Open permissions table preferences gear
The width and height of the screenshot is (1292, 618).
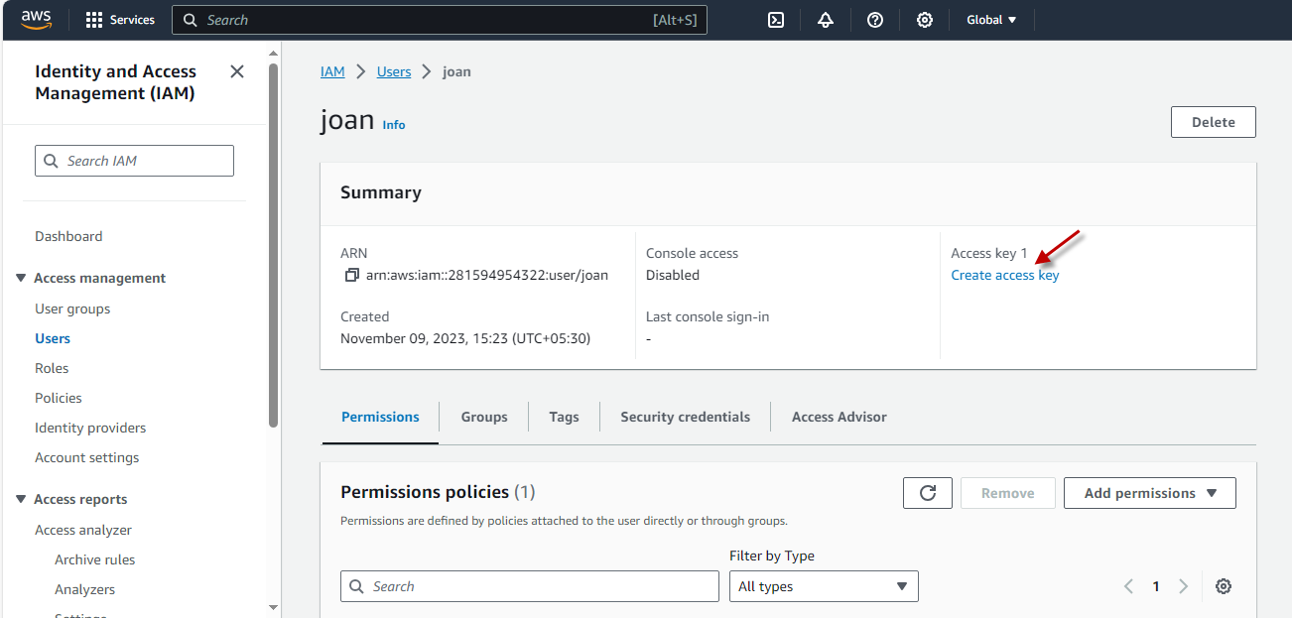[1224, 586]
